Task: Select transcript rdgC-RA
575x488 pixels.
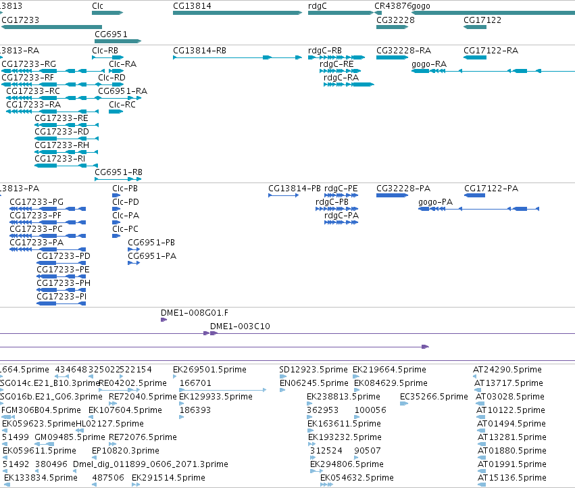Action: (x=349, y=84)
